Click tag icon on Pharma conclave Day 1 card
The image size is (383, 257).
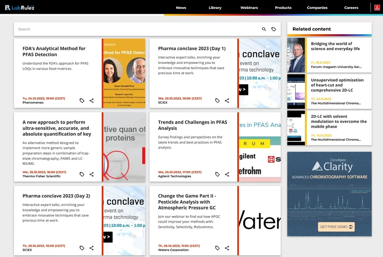pos(217,101)
